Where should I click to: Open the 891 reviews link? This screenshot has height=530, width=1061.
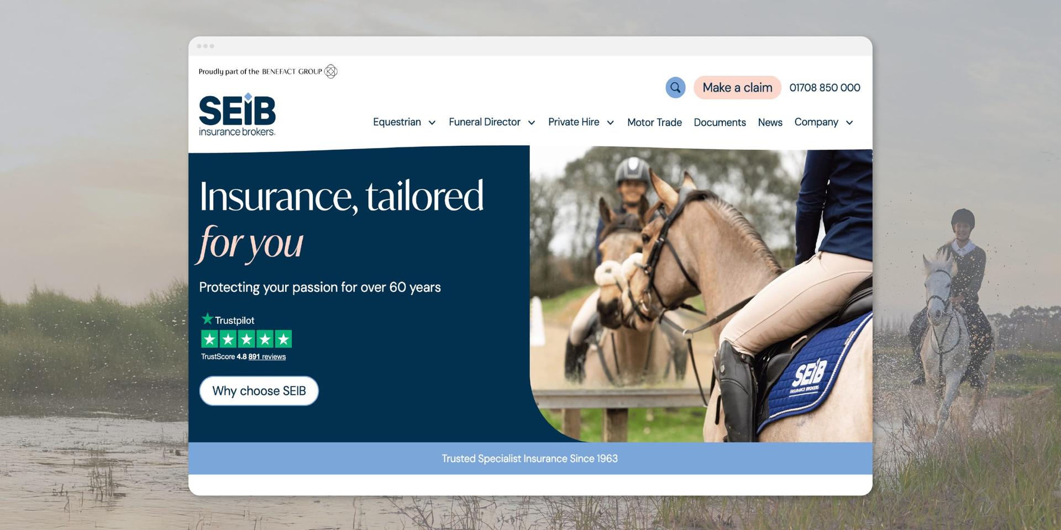coord(267,357)
